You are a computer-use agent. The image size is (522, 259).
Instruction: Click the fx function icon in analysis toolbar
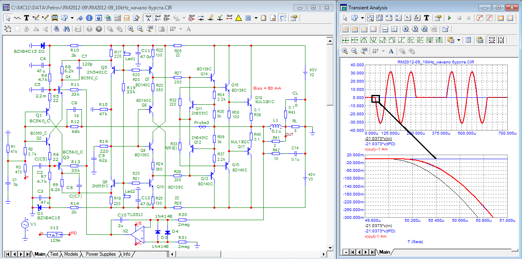coord(417,18)
